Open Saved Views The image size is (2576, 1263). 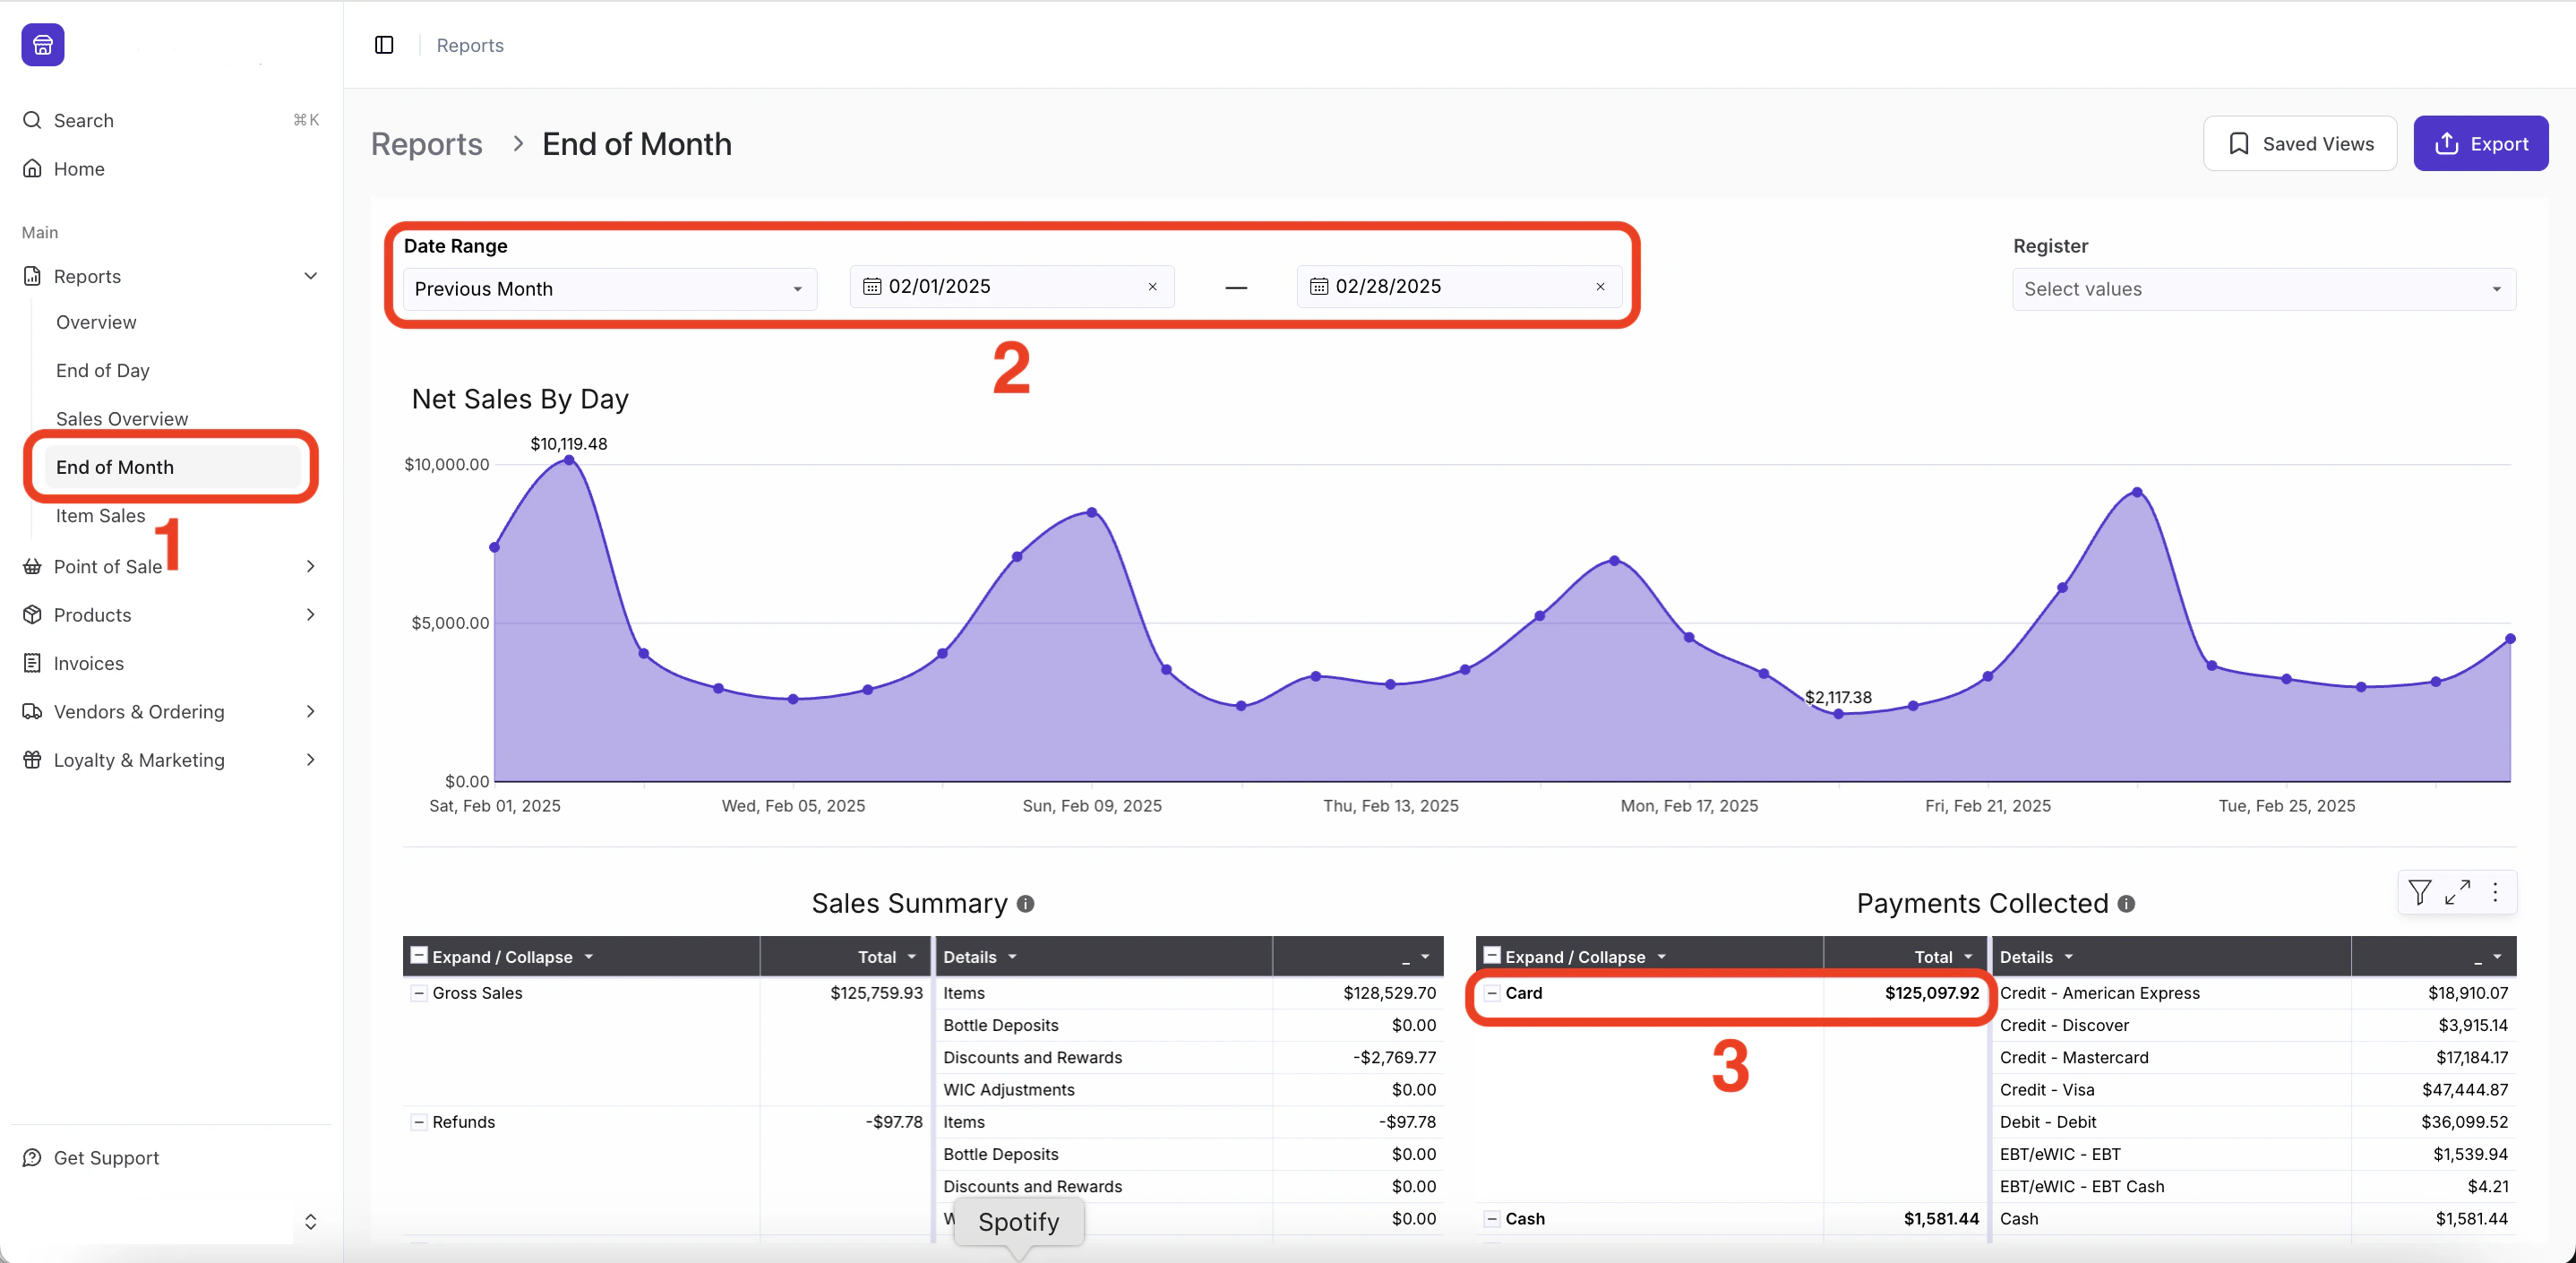pos(2299,144)
